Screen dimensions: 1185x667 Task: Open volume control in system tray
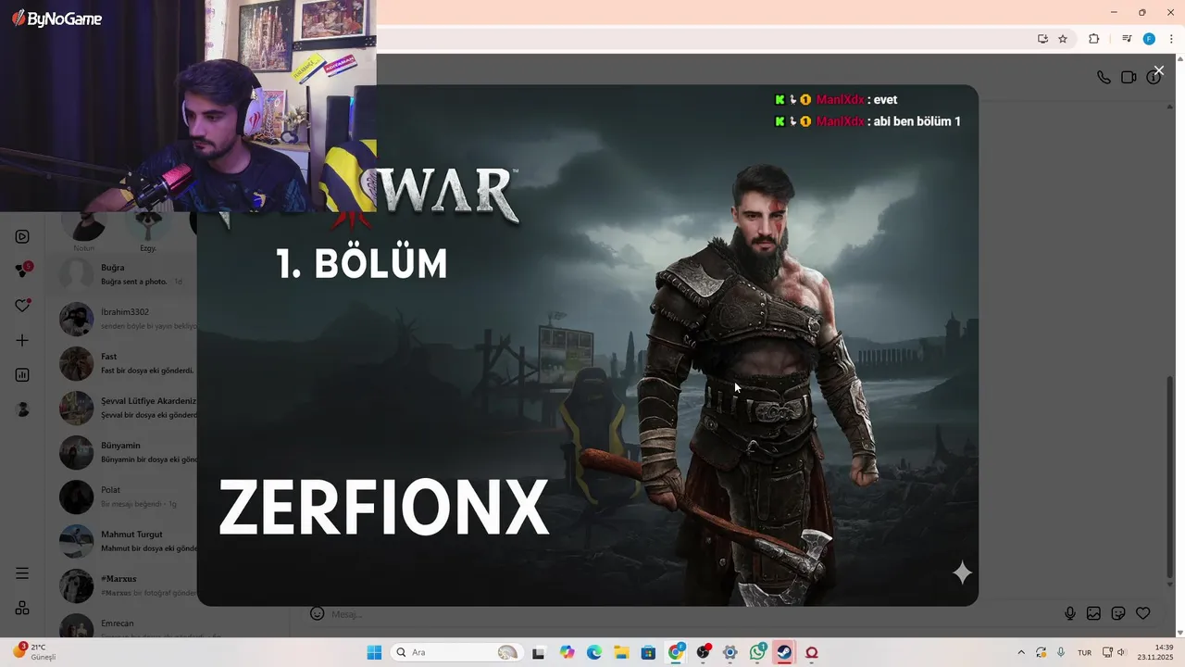tap(1121, 652)
